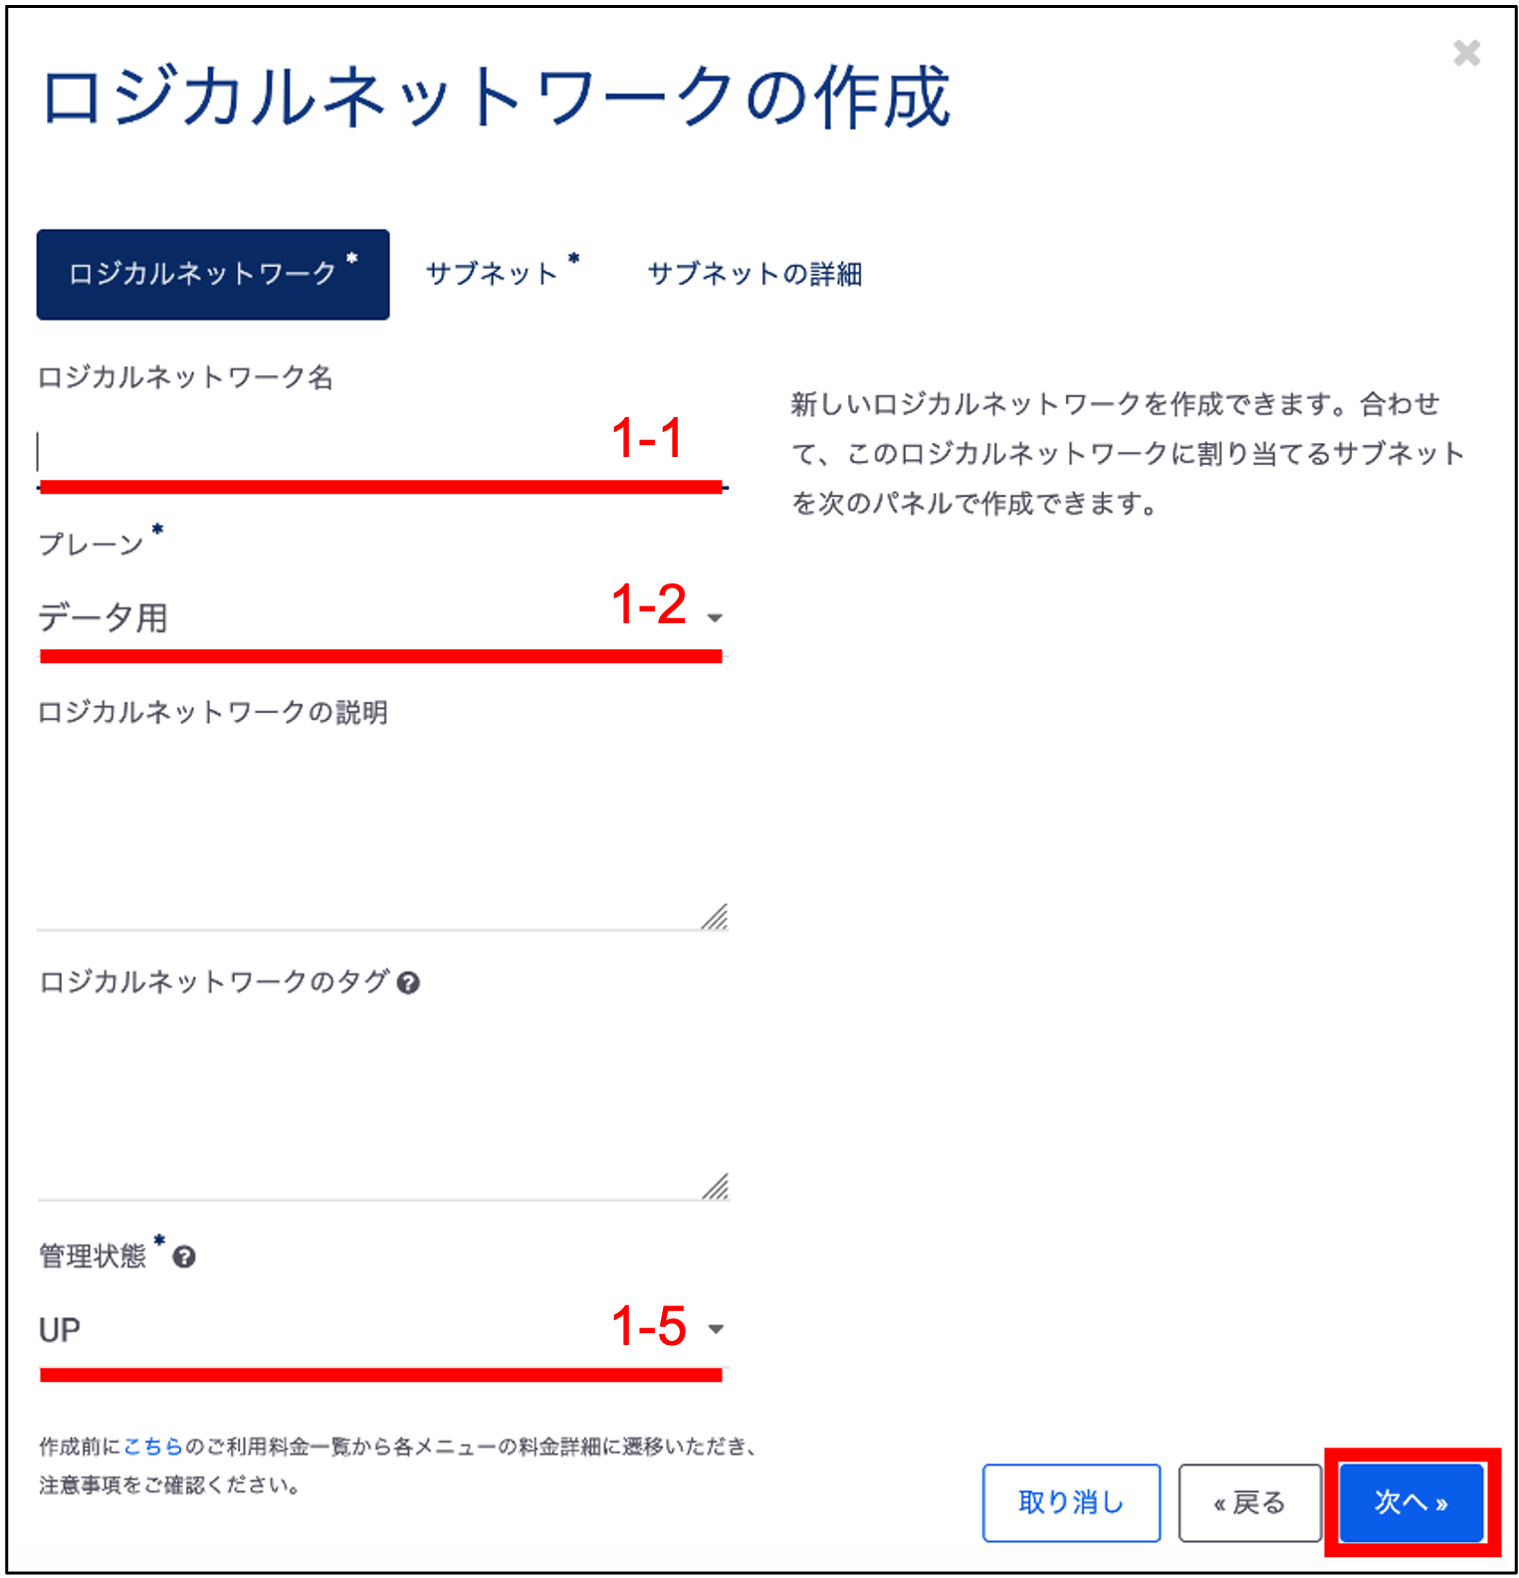Open the プレーン selector showing データ用

pos(382,618)
